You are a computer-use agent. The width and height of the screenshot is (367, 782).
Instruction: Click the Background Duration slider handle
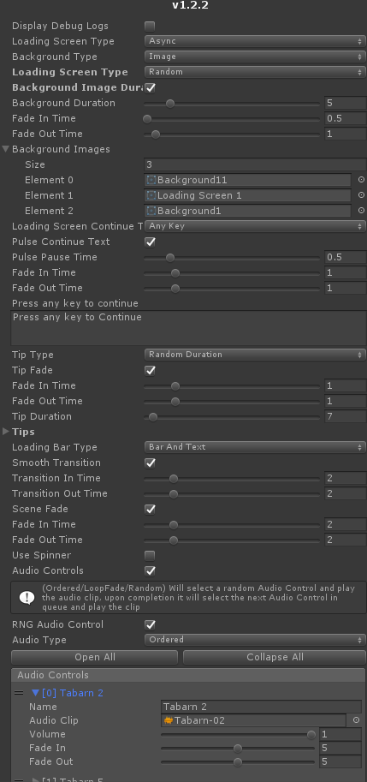point(170,104)
